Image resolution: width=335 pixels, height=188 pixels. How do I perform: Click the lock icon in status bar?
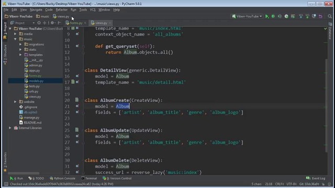click(323, 184)
